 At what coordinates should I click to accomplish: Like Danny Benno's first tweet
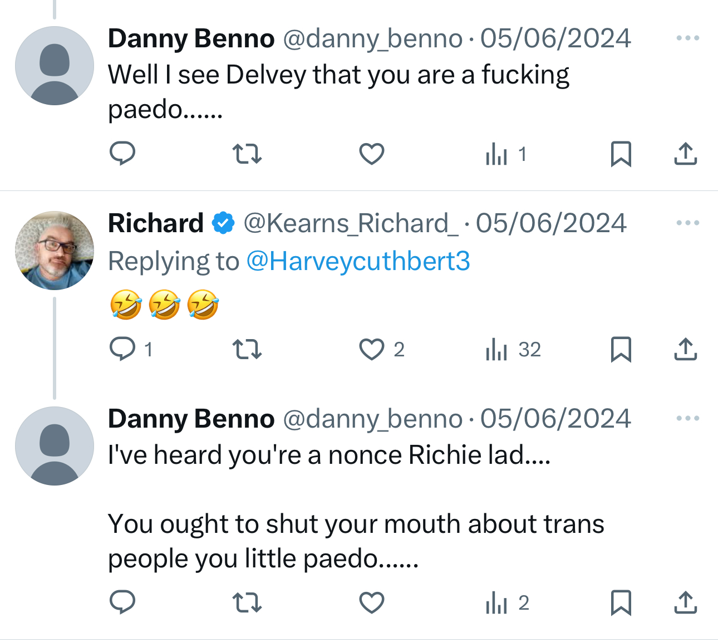(x=372, y=154)
